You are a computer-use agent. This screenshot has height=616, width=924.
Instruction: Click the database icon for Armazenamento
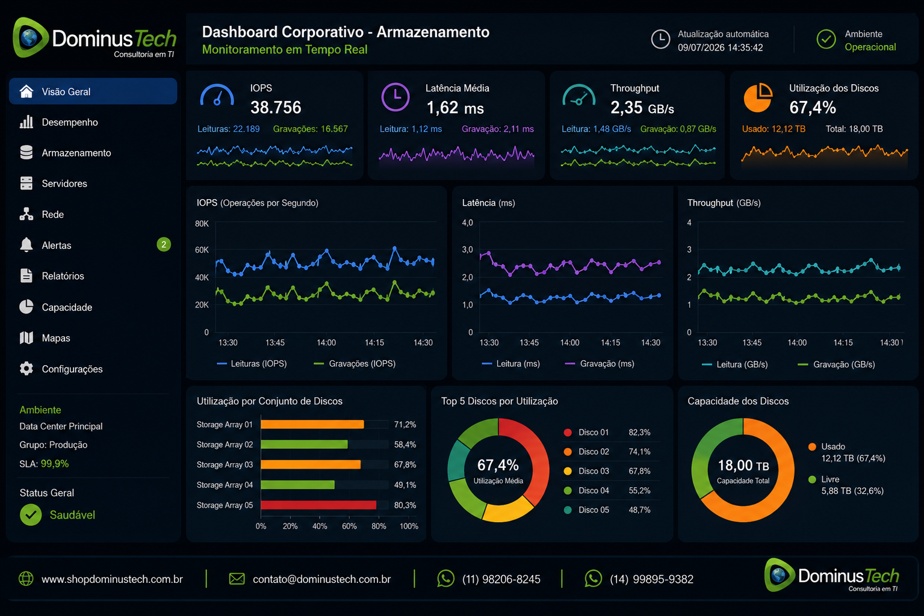26,153
